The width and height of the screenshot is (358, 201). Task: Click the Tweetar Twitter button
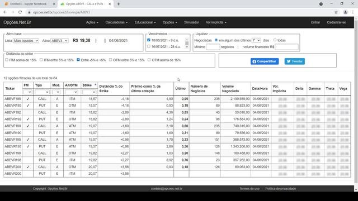pos(295,61)
